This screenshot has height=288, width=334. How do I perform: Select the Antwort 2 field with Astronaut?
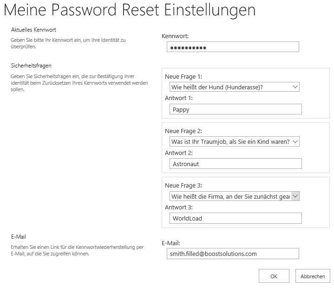click(236, 164)
